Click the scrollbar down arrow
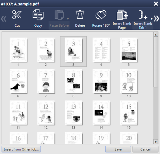The width and height of the screenshot is (160, 154). (x=156, y=142)
